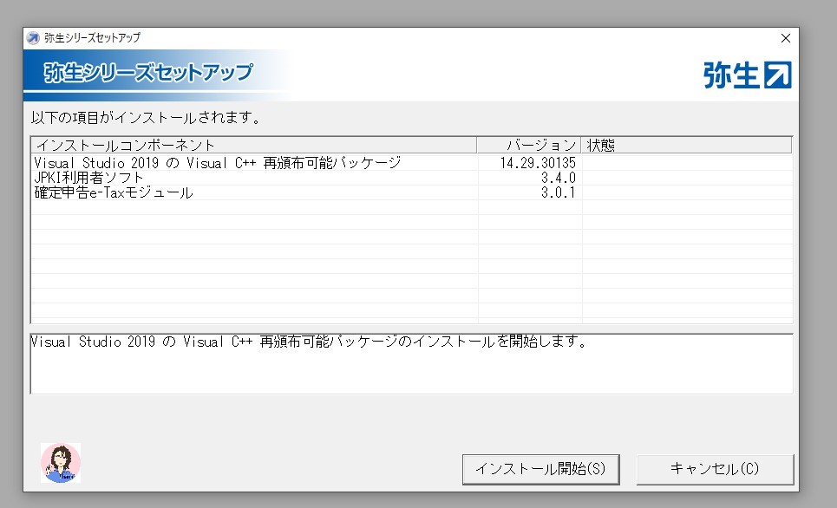Click the 弥生シリーズセットアップ banner heading
837x508 pixels.
pyautogui.click(x=148, y=73)
